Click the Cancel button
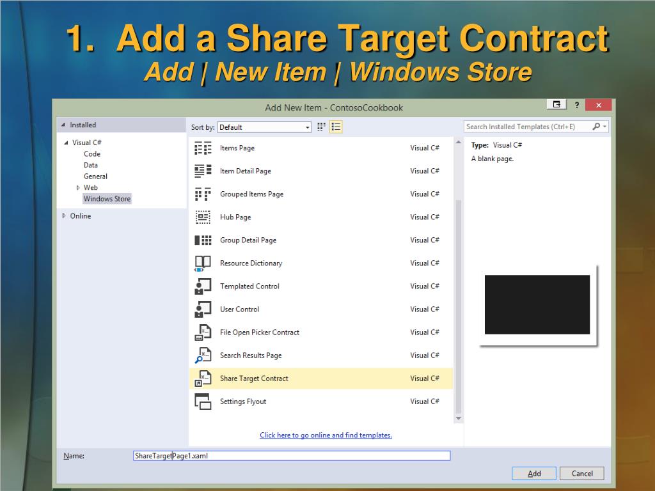This screenshot has width=655, height=491. (x=582, y=474)
